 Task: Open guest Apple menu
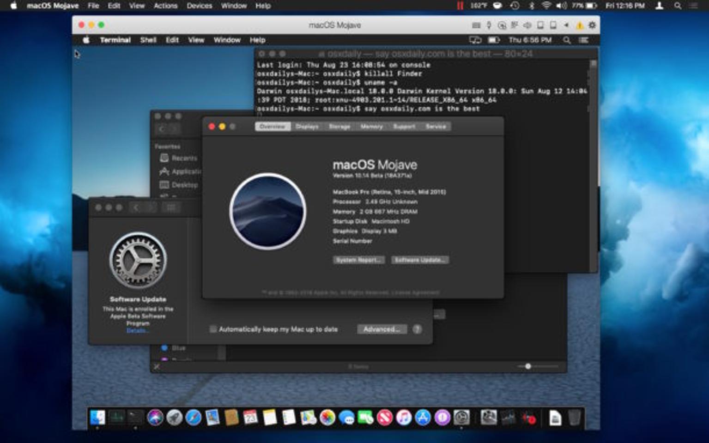pyautogui.click(x=86, y=40)
